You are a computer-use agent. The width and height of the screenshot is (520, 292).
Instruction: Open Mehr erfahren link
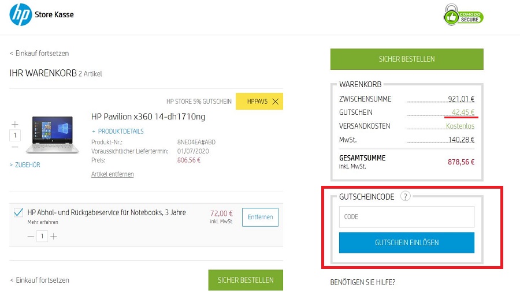coord(43,222)
